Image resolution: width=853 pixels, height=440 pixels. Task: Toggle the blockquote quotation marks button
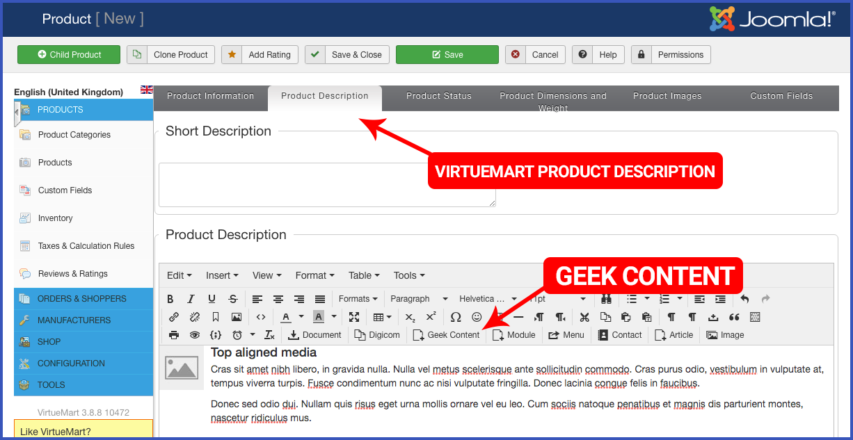point(734,317)
